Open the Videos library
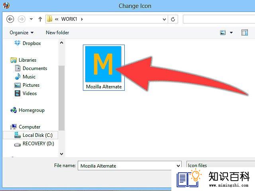 29,94
